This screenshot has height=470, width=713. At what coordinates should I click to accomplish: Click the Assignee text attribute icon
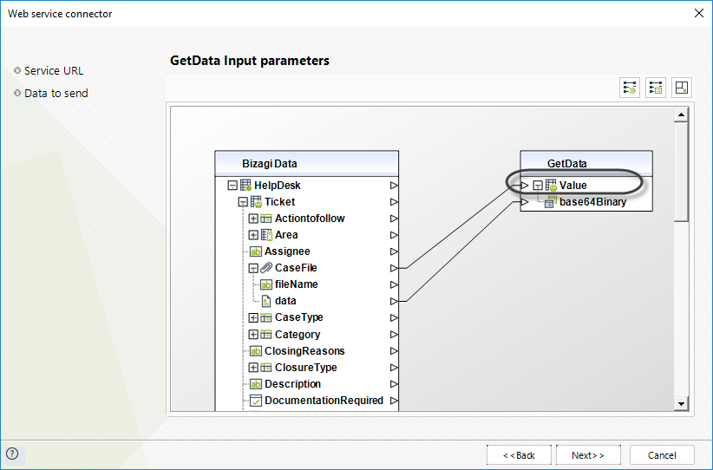pyautogui.click(x=256, y=251)
